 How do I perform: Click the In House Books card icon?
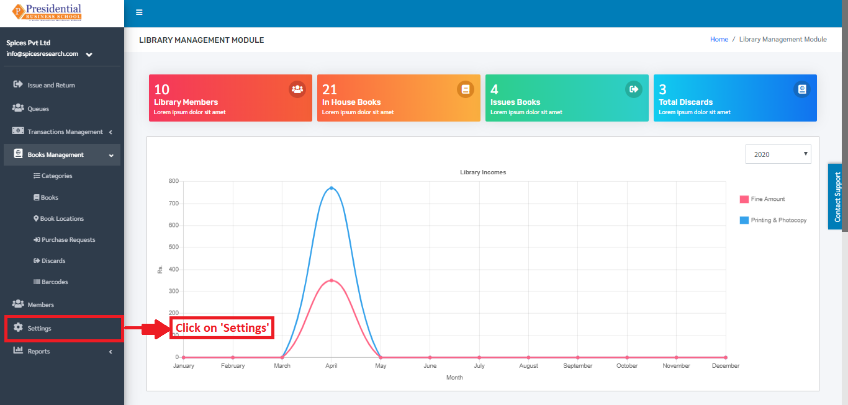click(466, 89)
